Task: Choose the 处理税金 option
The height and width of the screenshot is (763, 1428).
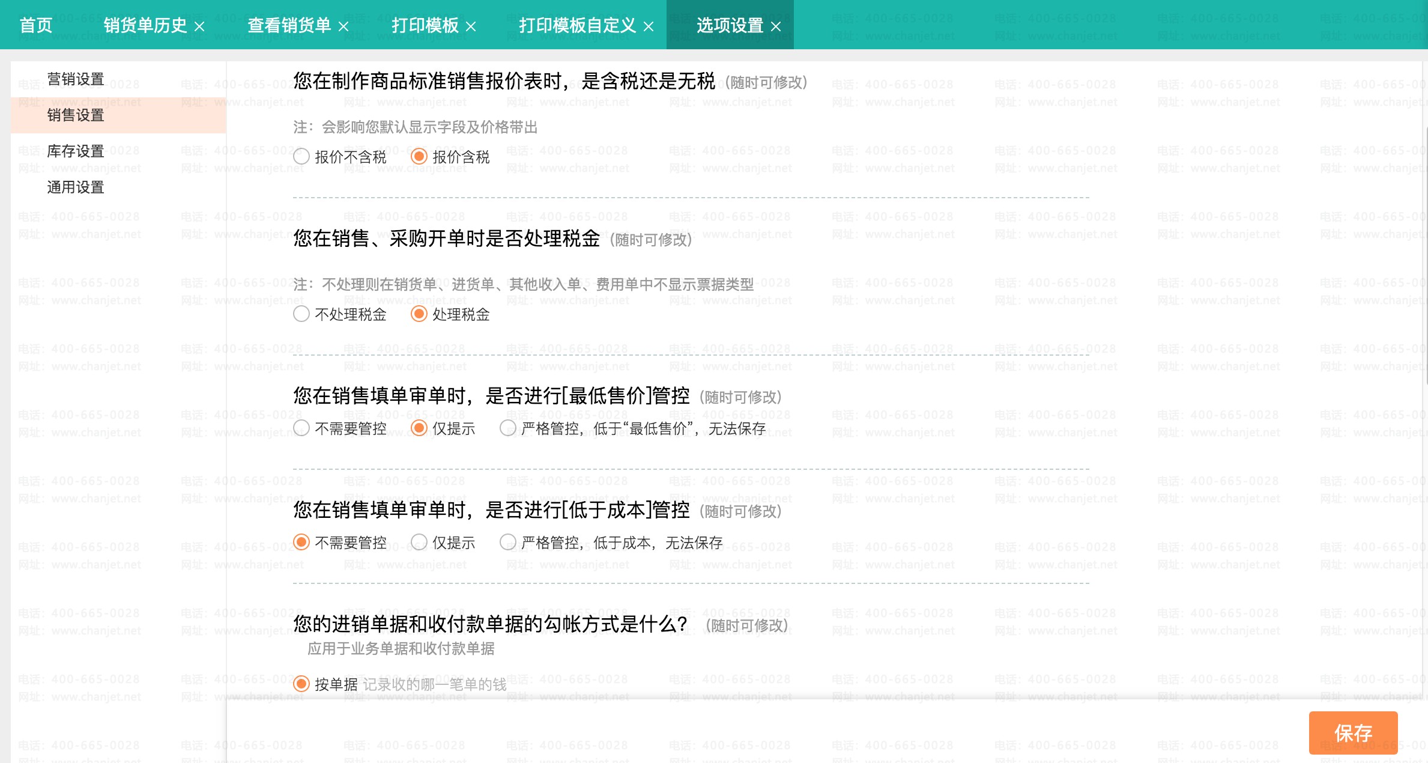Action: (419, 314)
